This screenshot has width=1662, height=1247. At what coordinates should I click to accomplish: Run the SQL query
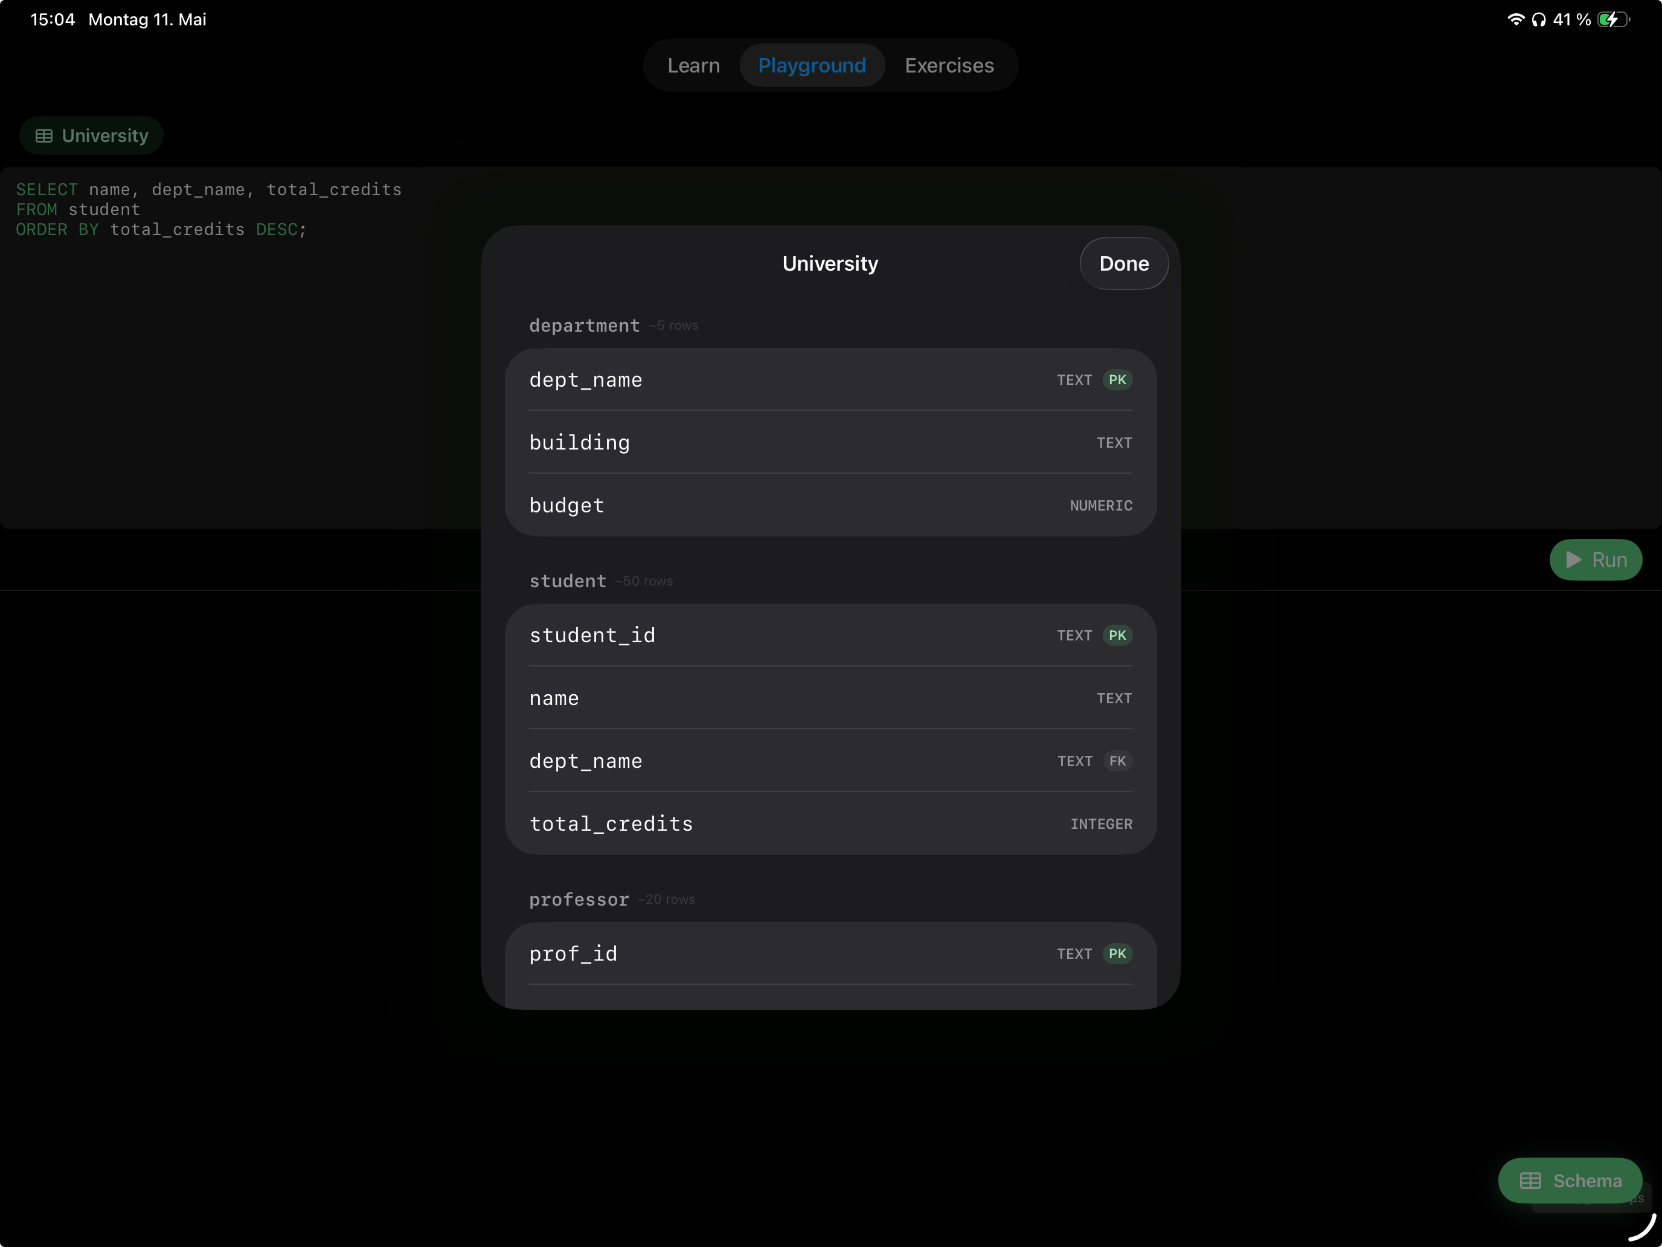click(x=1595, y=559)
